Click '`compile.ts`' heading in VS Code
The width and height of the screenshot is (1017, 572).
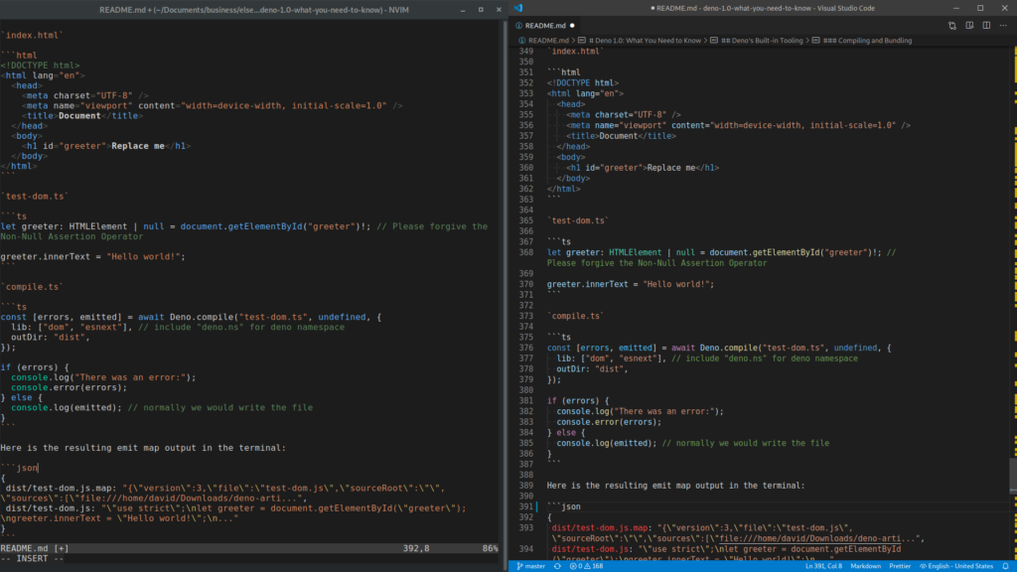[x=575, y=316]
